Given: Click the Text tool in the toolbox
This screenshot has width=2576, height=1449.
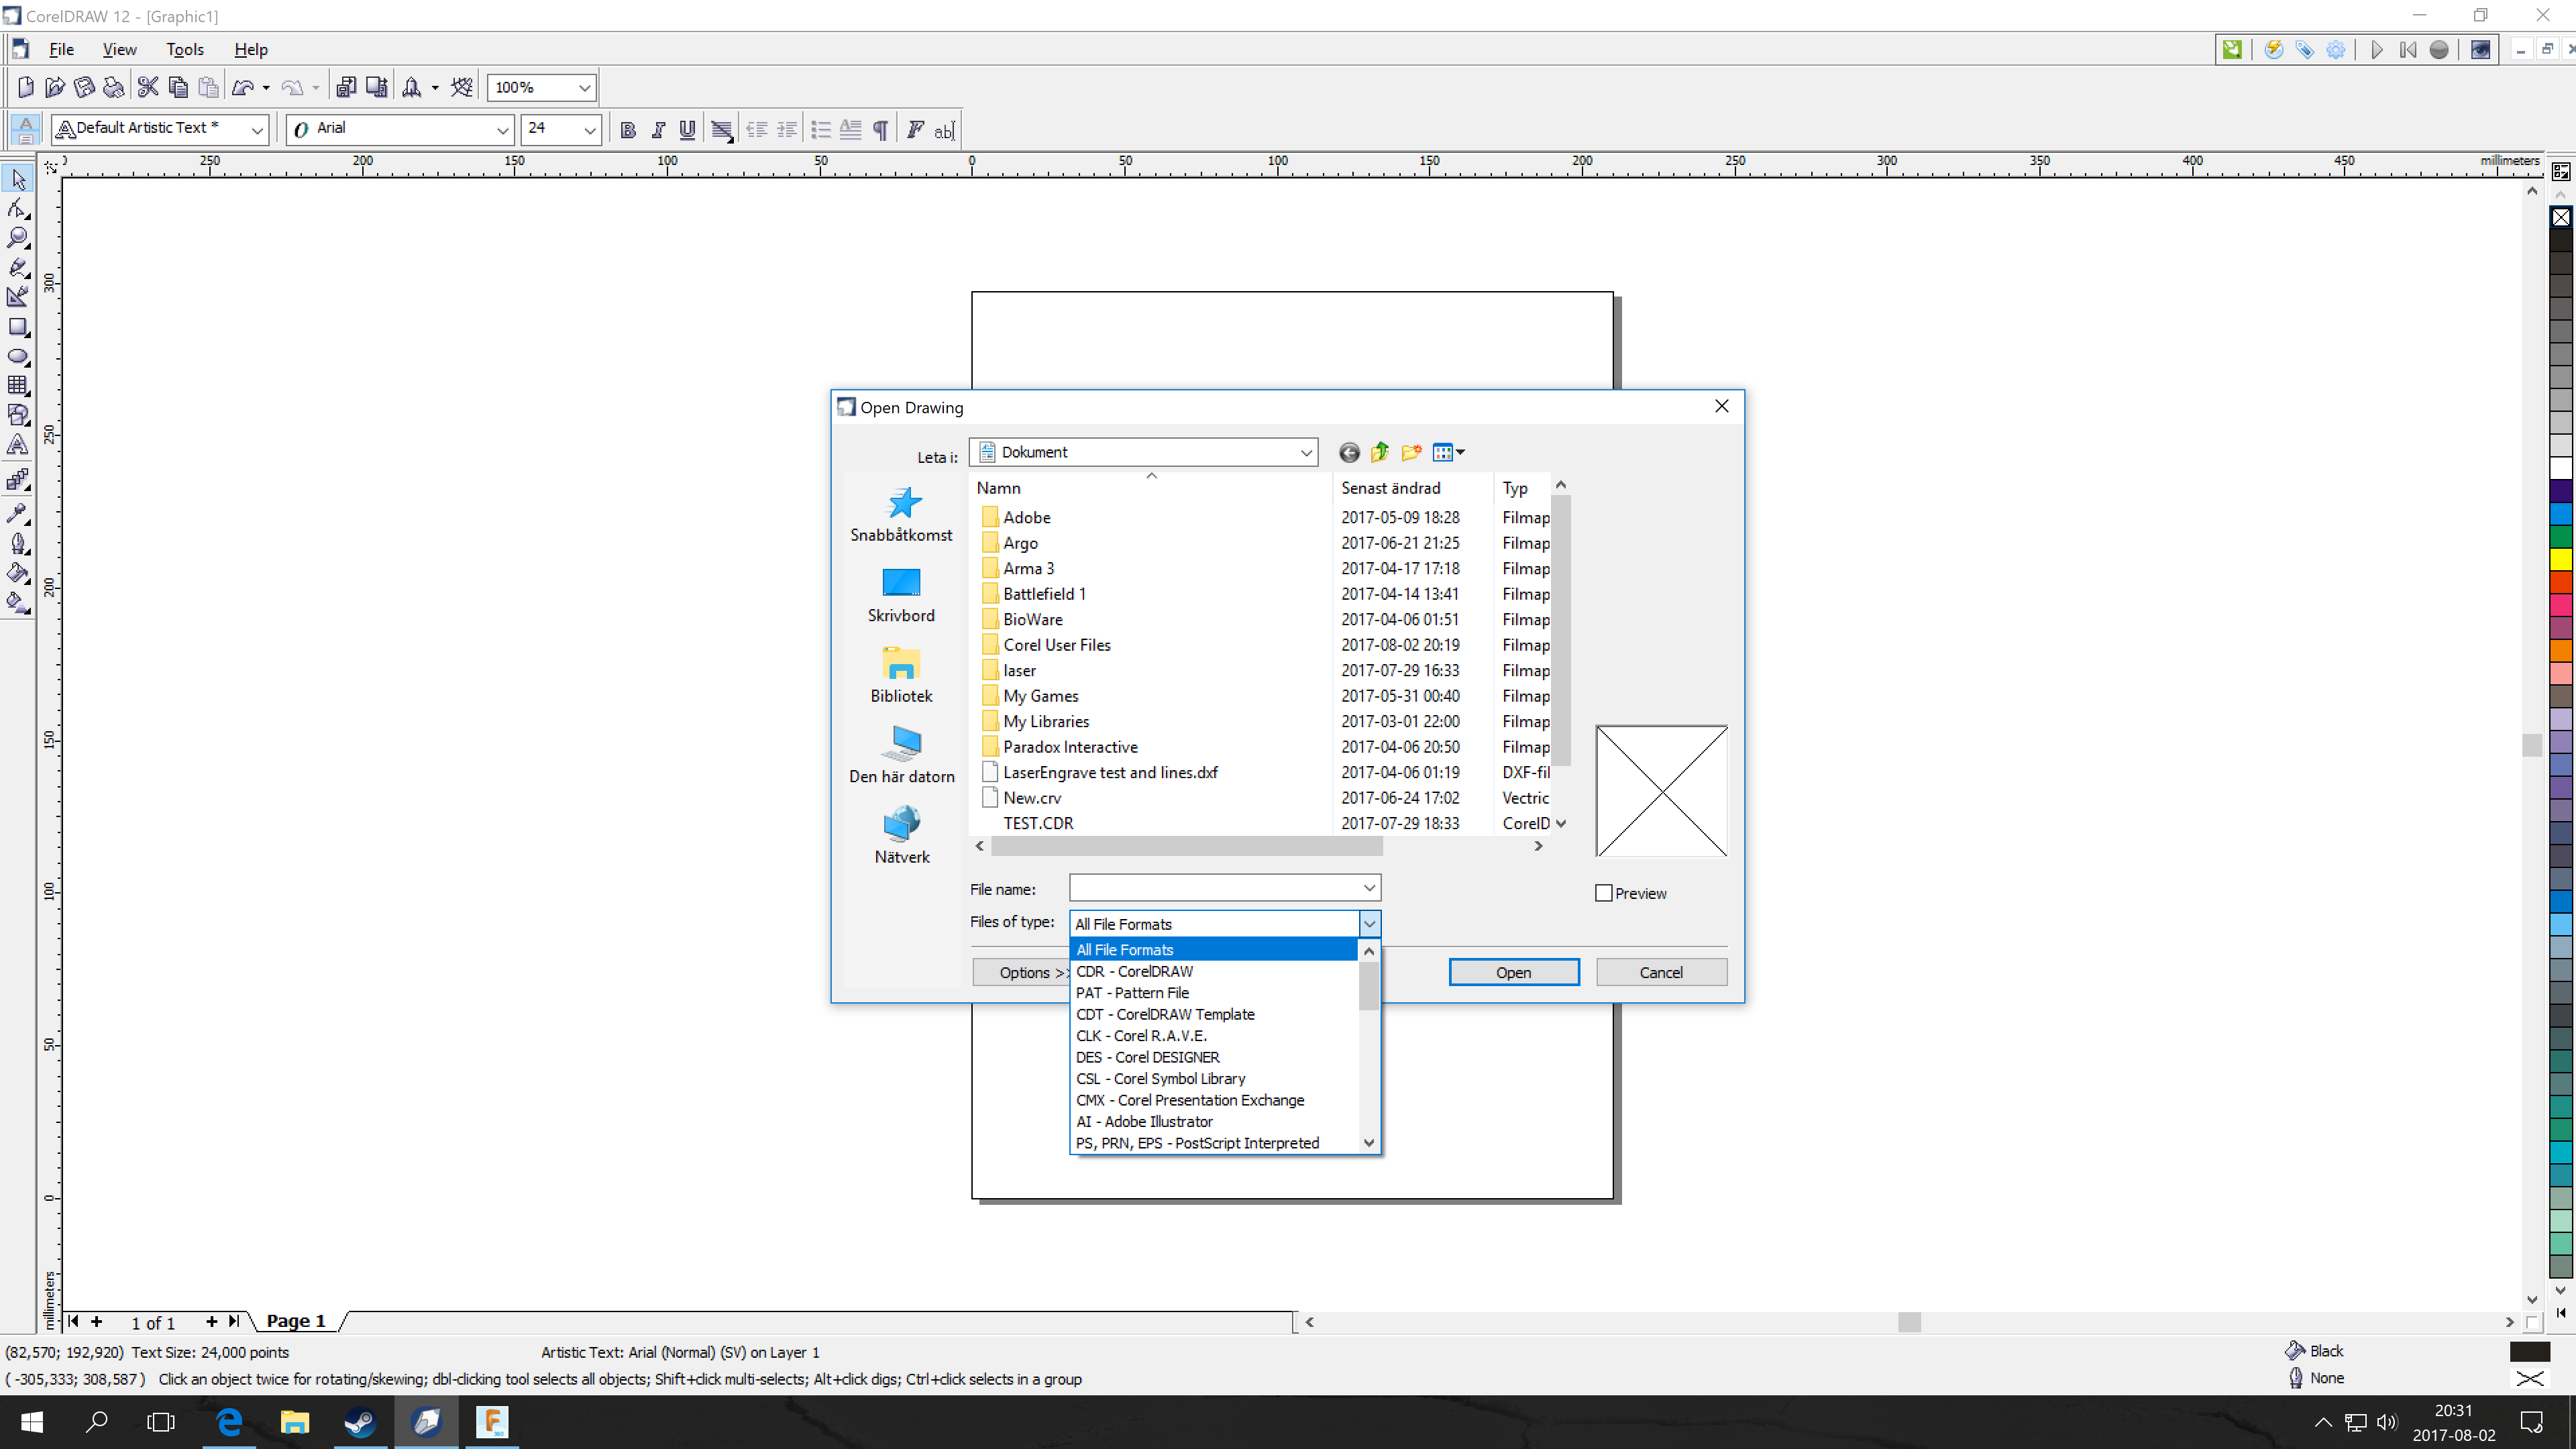Looking at the screenshot, I should tap(18, 445).
